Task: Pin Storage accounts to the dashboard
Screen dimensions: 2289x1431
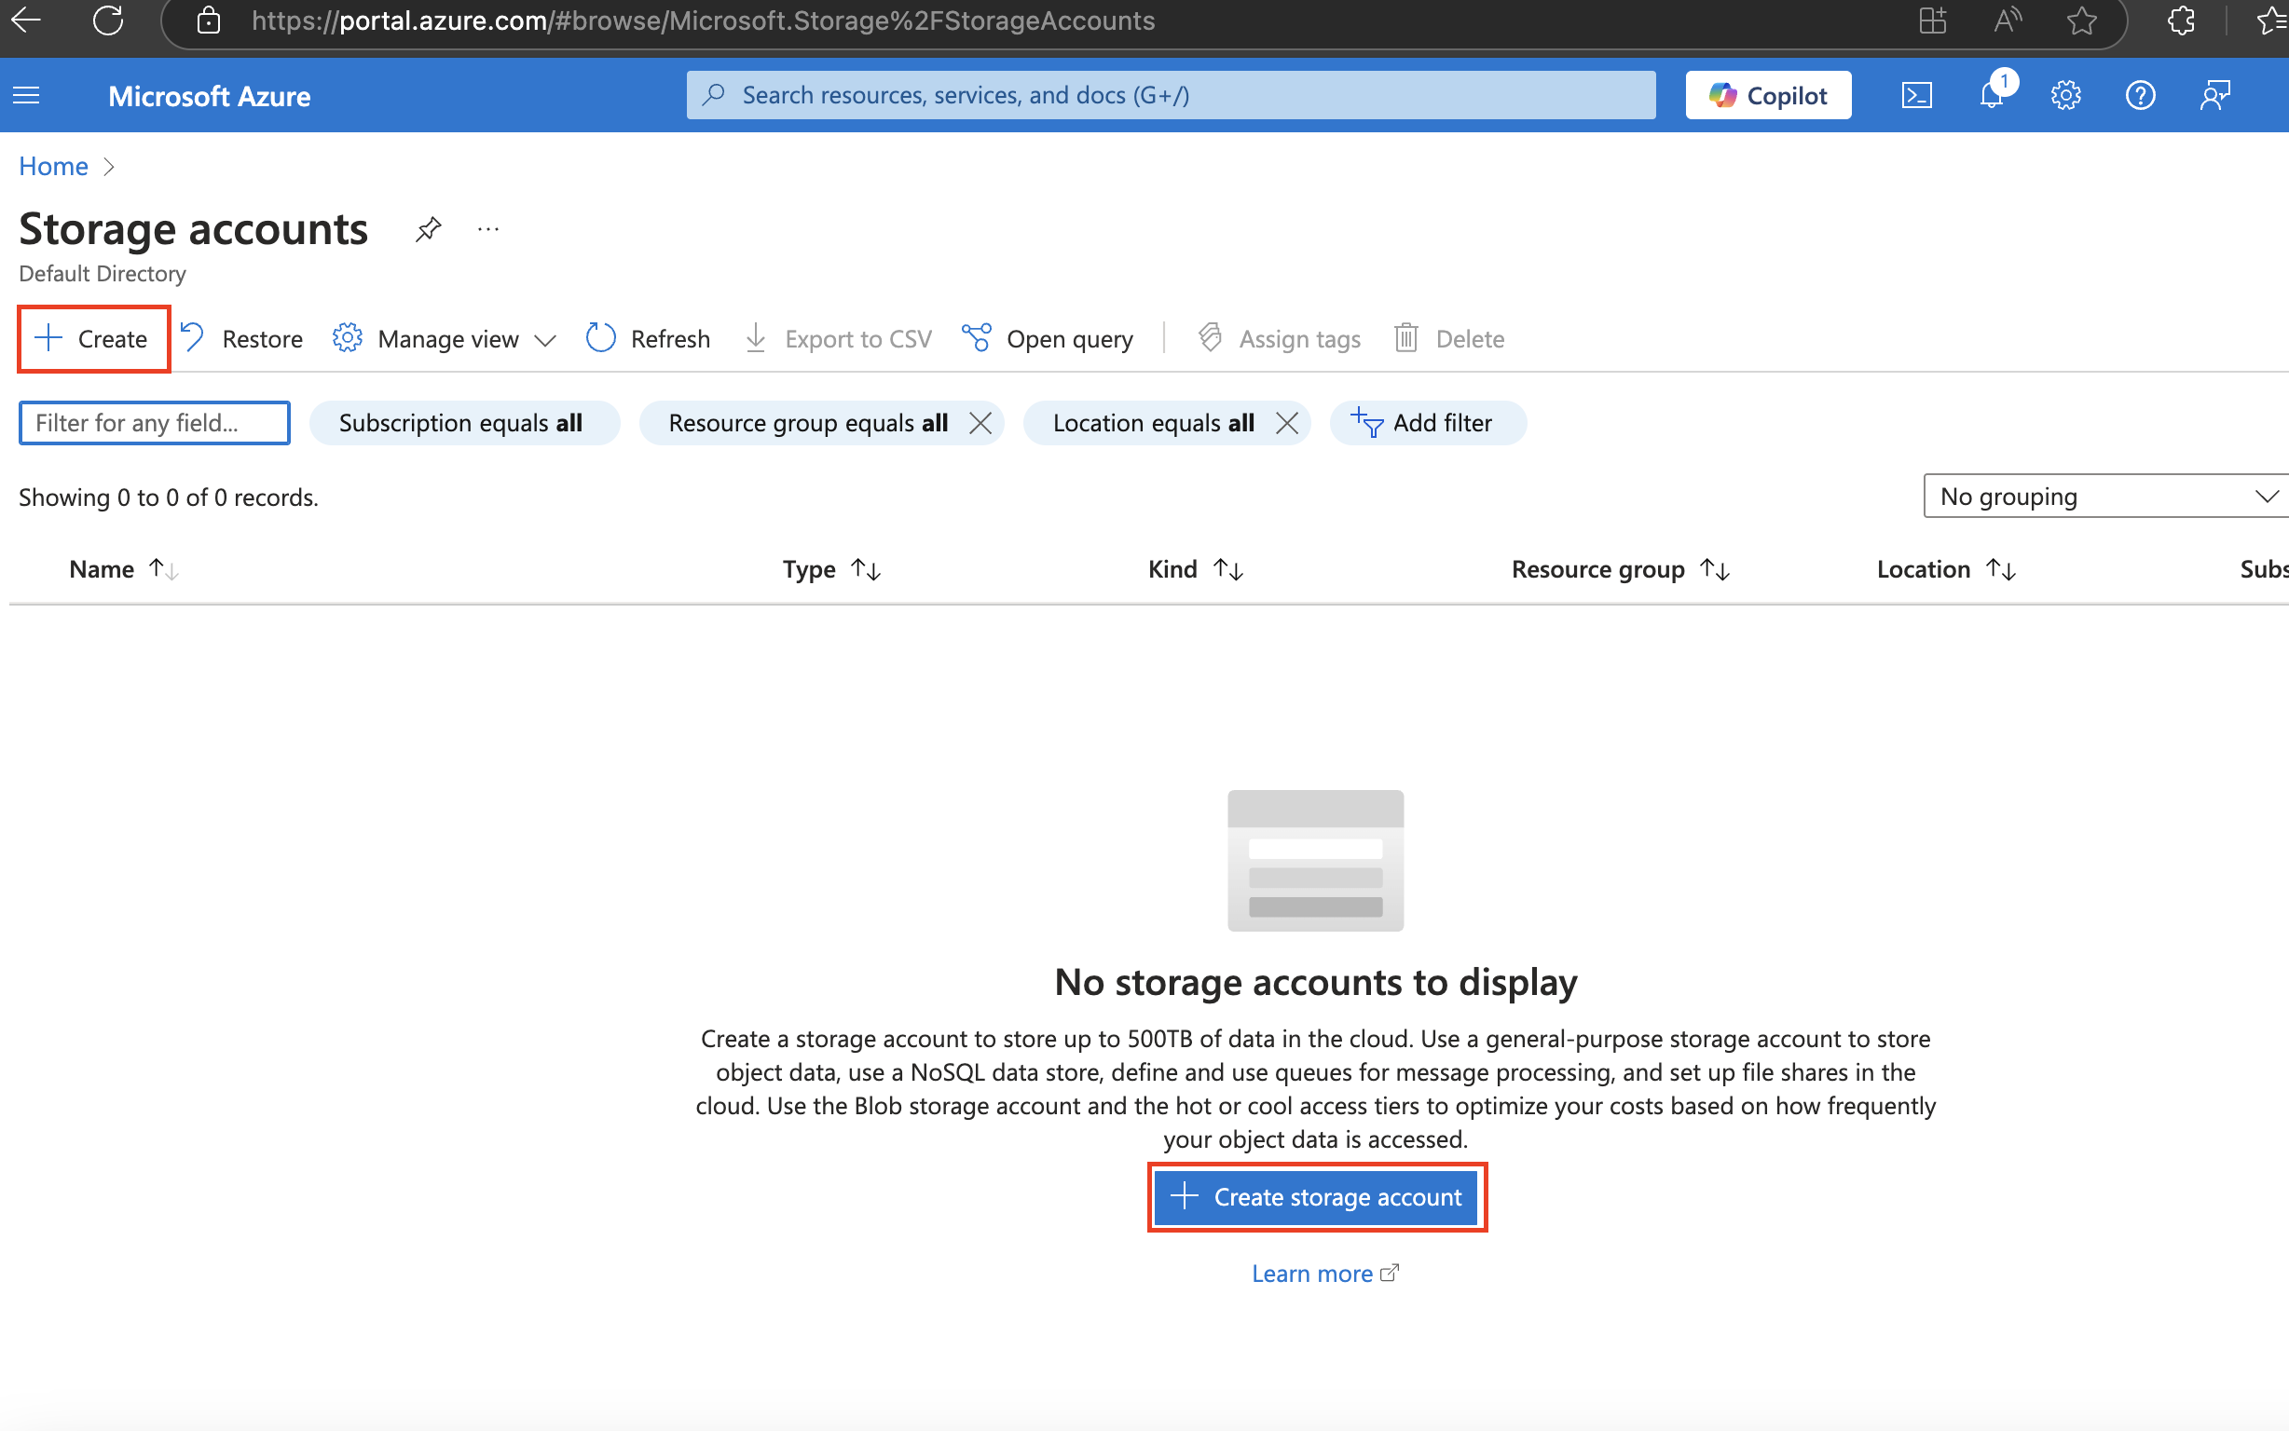Action: [x=428, y=229]
